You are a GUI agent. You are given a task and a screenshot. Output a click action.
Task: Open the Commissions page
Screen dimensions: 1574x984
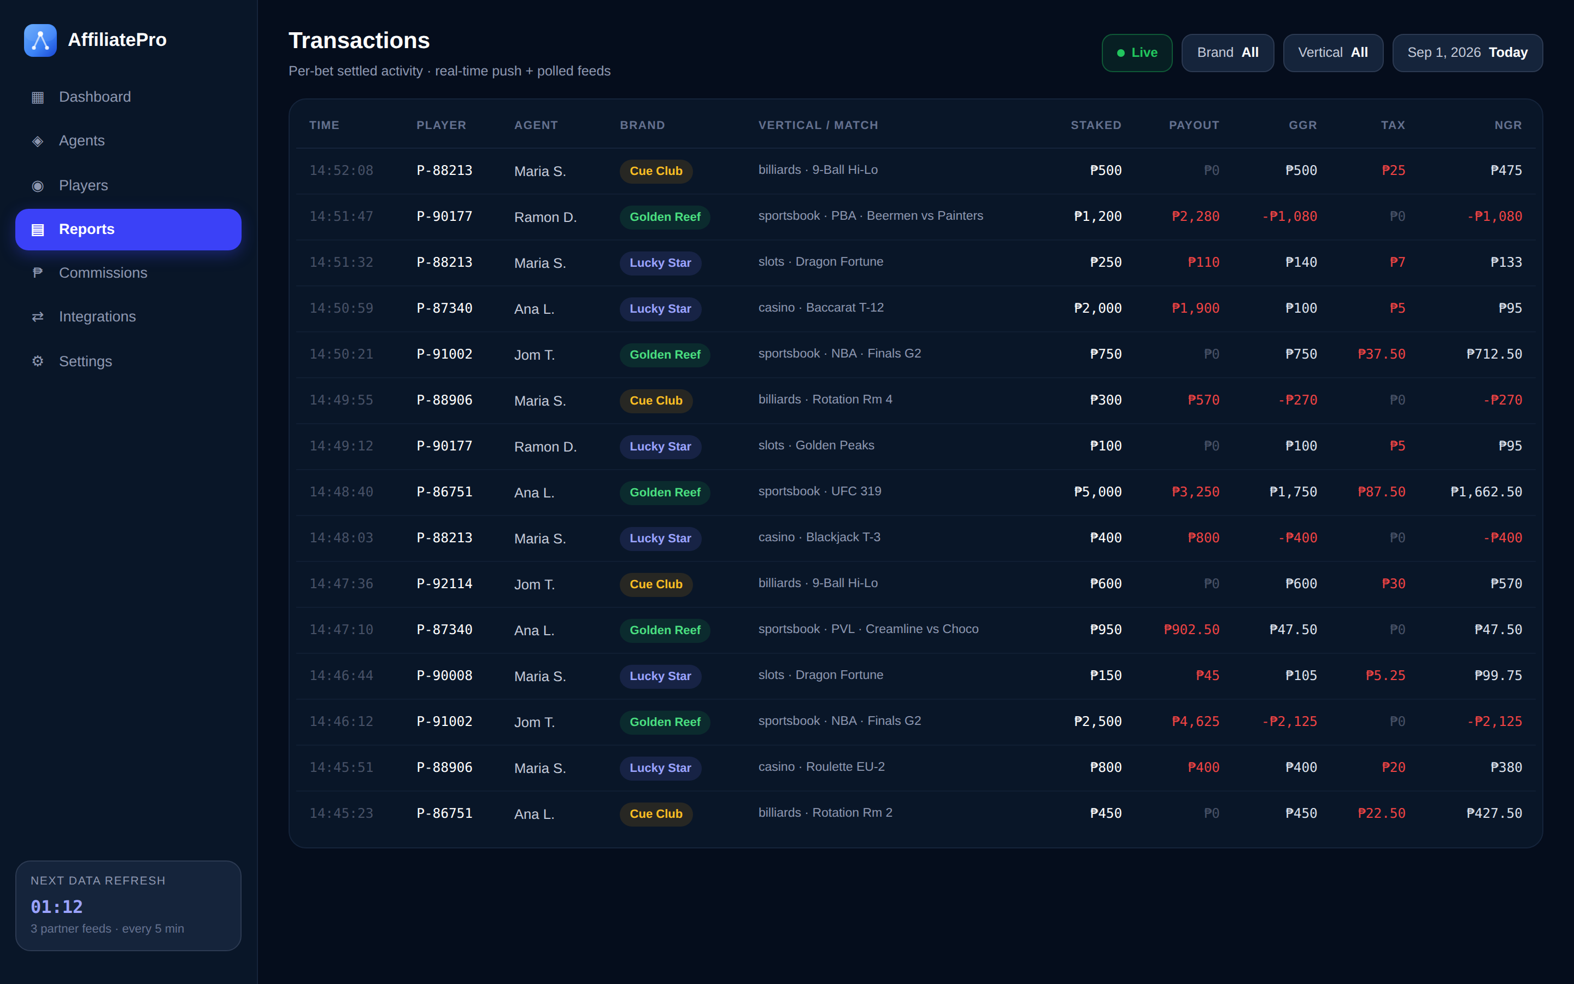[128, 273]
